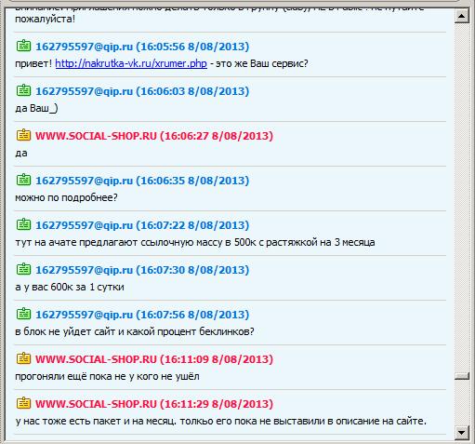Click message 'можно по подробнее?'
Image resolution: width=475 pixels, height=444 pixels.
pyautogui.click(x=66, y=197)
